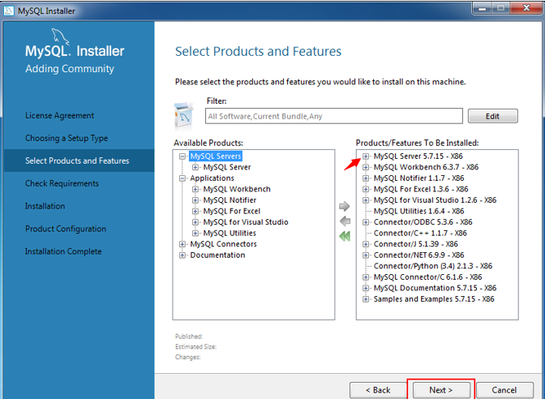Select MySQL Workbench 6.3.7 - X86 entry
545x399 pixels.
tap(426, 167)
